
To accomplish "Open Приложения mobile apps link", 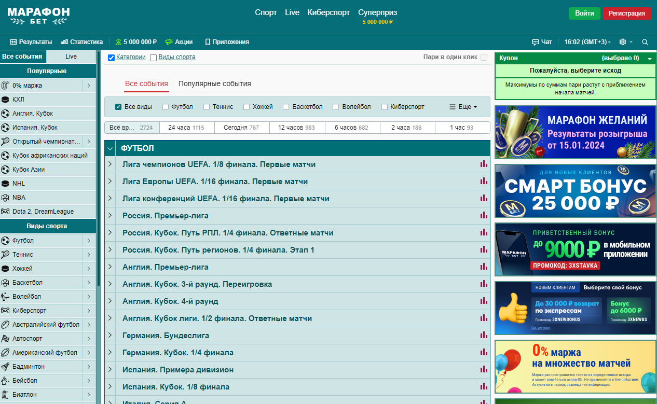I will [x=227, y=42].
